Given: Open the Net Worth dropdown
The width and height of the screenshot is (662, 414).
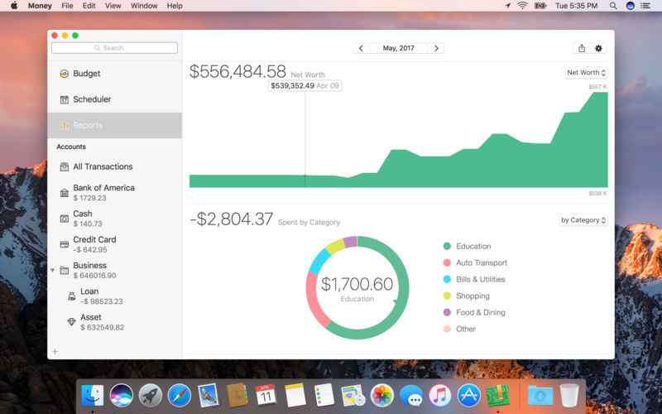Looking at the screenshot, I should [586, 73].
